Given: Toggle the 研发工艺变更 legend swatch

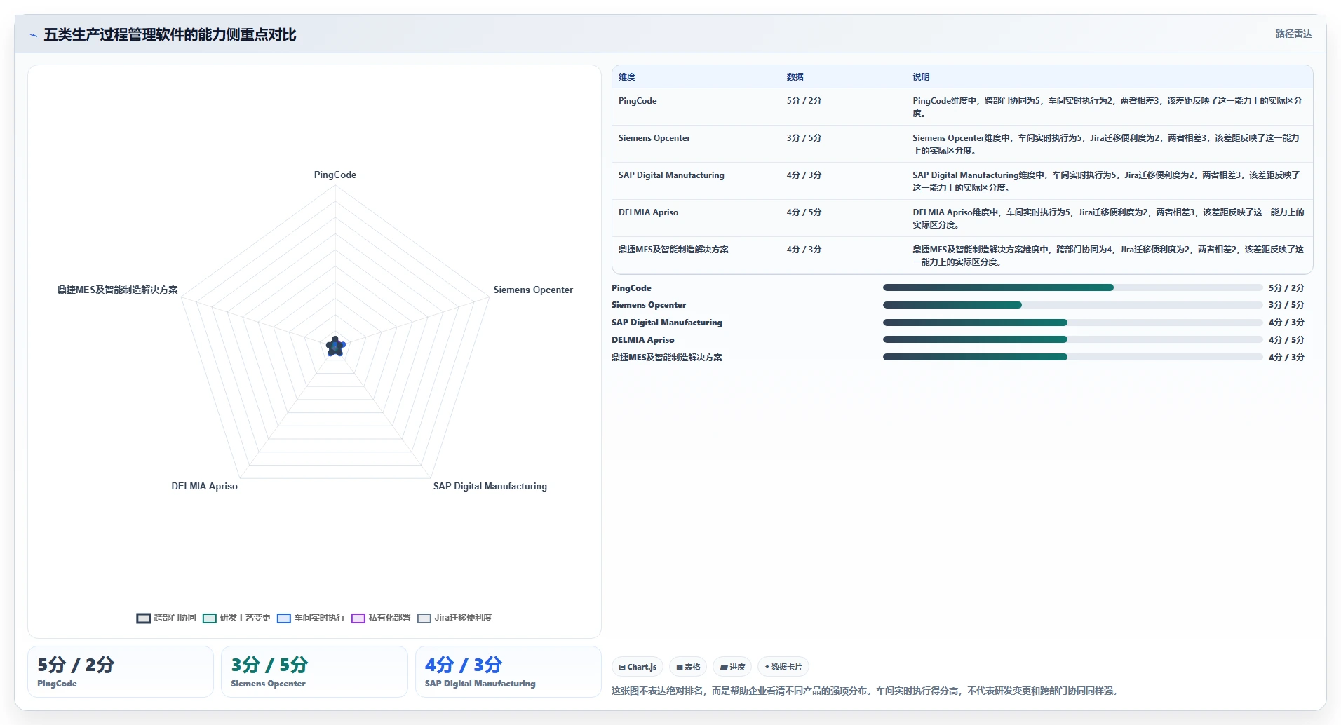Looking at the screenshot, I should (209, 618).
